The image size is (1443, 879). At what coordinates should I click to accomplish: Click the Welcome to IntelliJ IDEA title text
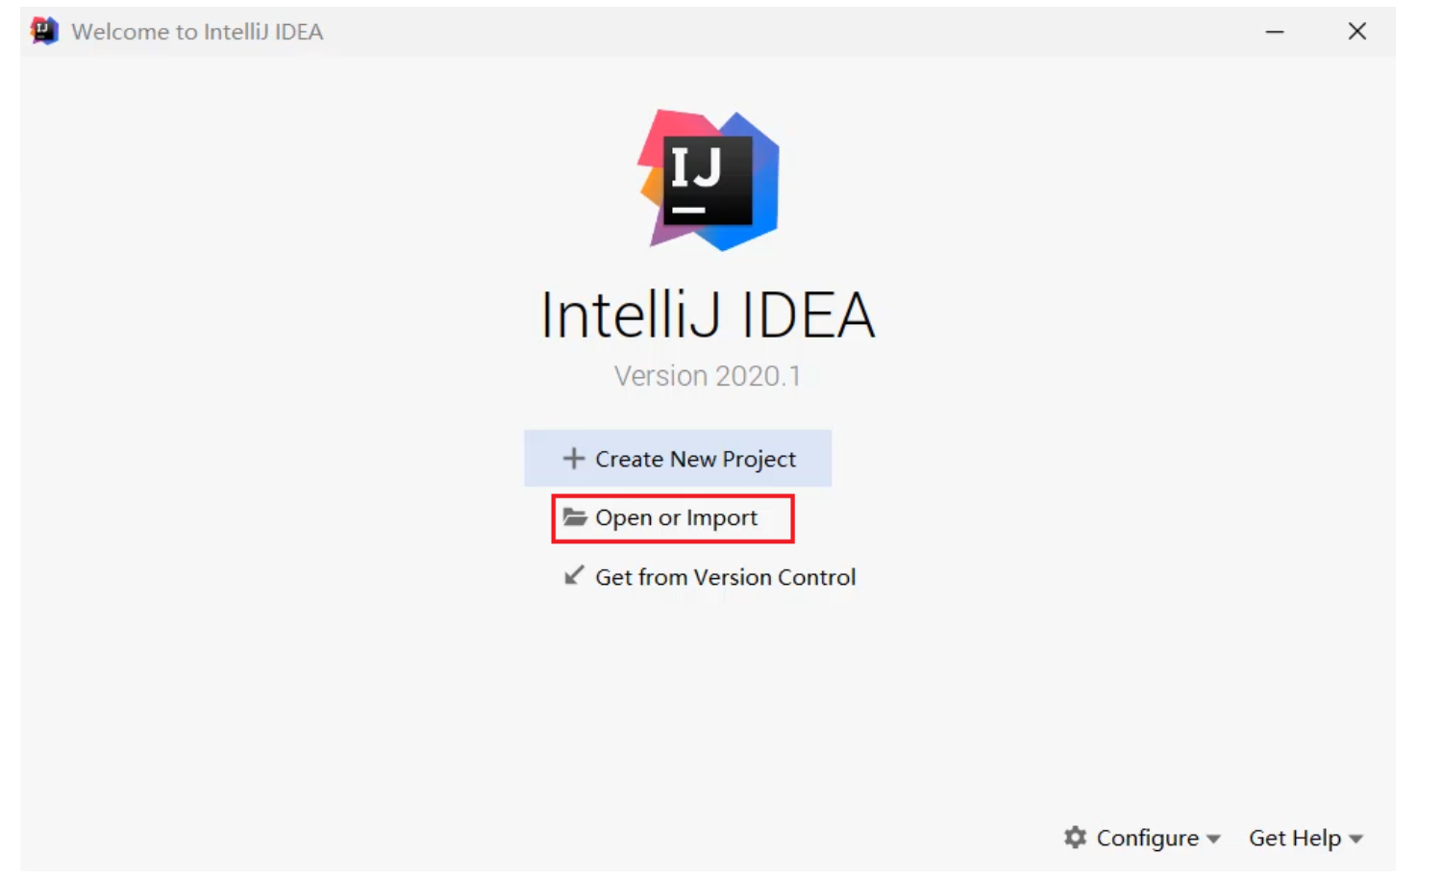pyautogui.click(x=197, y=32)
